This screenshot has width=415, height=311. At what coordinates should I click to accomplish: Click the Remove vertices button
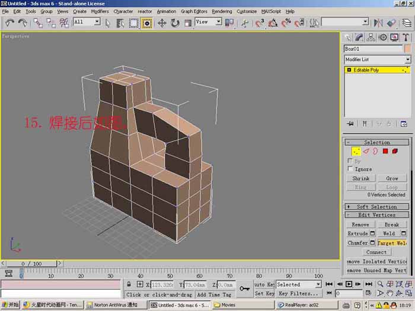pos(360,225)
